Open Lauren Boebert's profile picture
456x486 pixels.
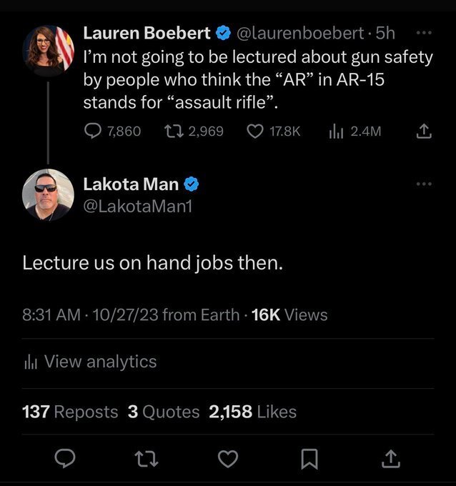pos(49,49)
